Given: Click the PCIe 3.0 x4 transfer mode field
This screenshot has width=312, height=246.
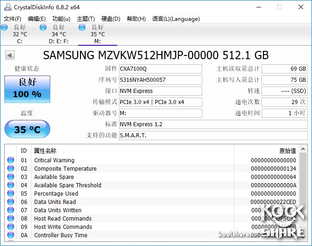Looking at the screenshot, I should (x=160, y=102).
